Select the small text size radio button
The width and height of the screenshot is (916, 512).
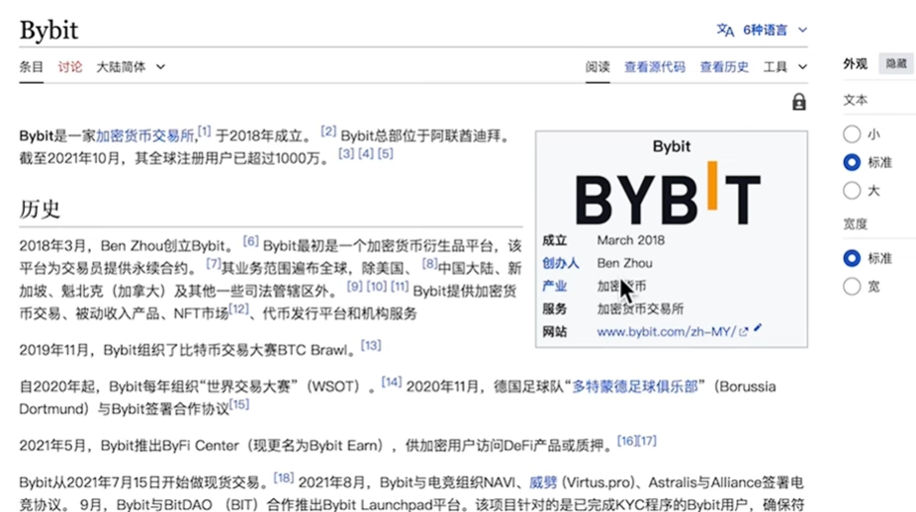852,134
